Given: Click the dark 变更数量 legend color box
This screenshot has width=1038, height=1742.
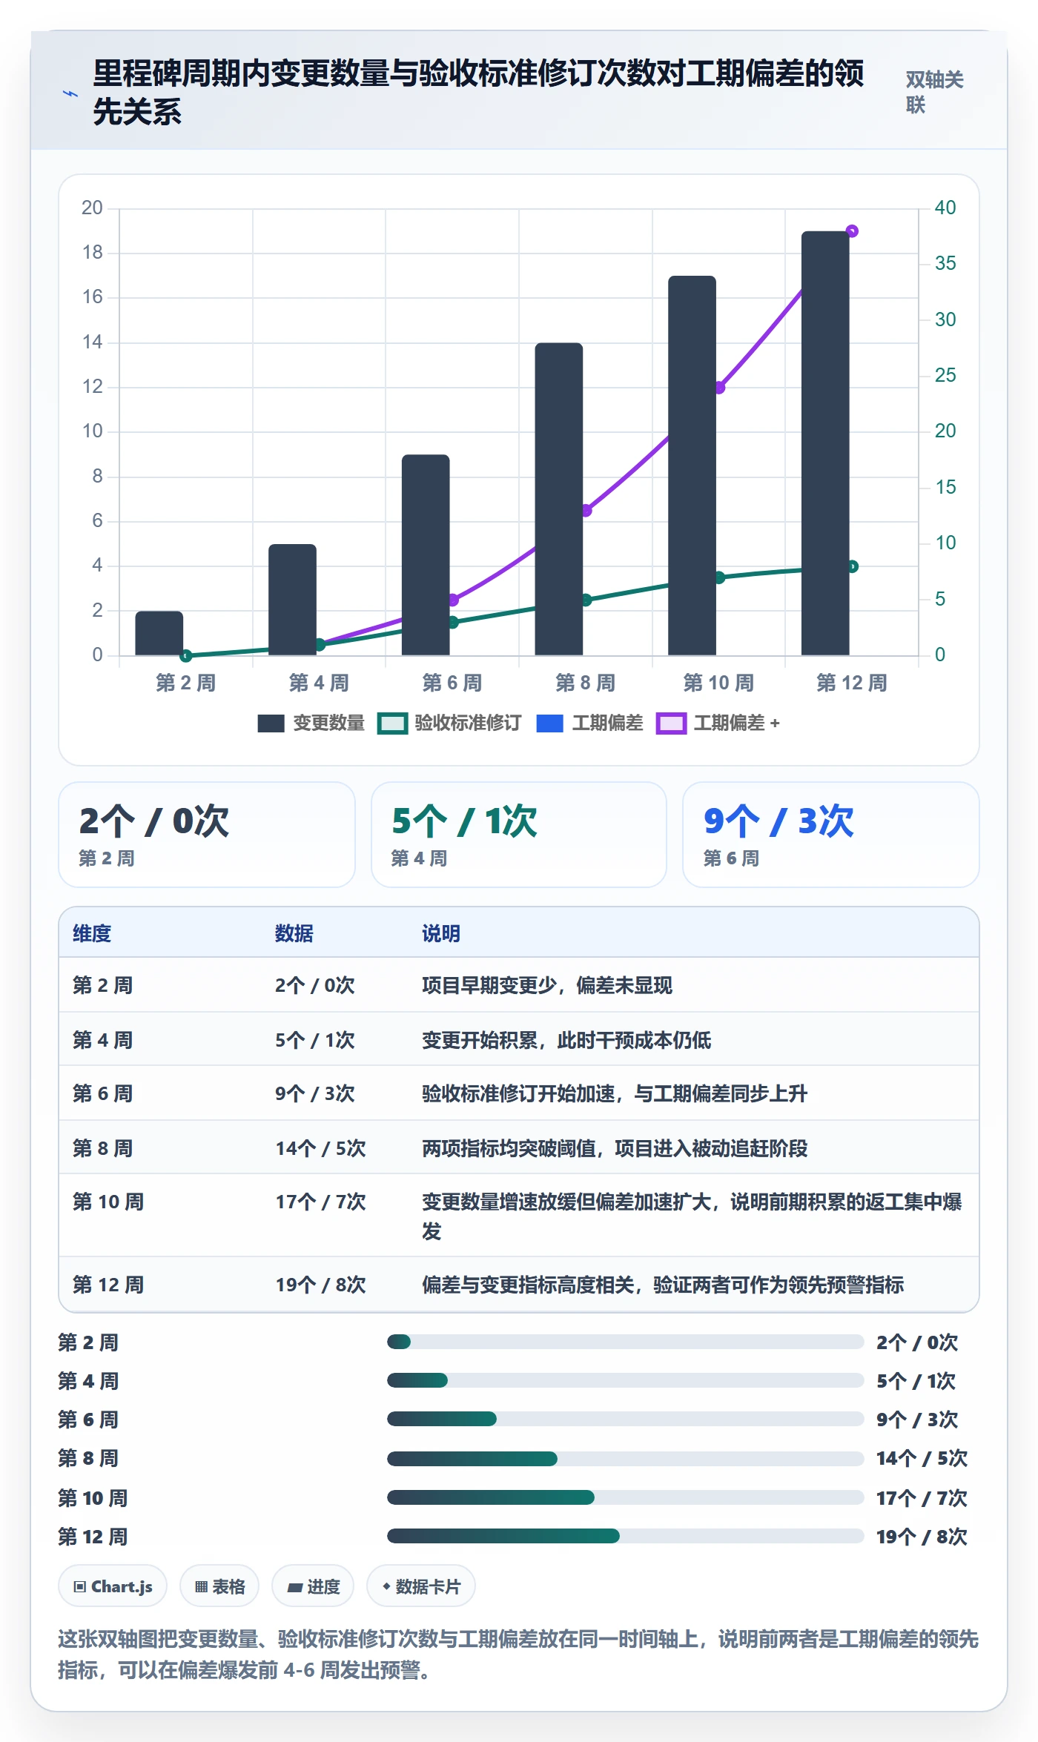Looking at the screenshot, I should click(271, 723).
